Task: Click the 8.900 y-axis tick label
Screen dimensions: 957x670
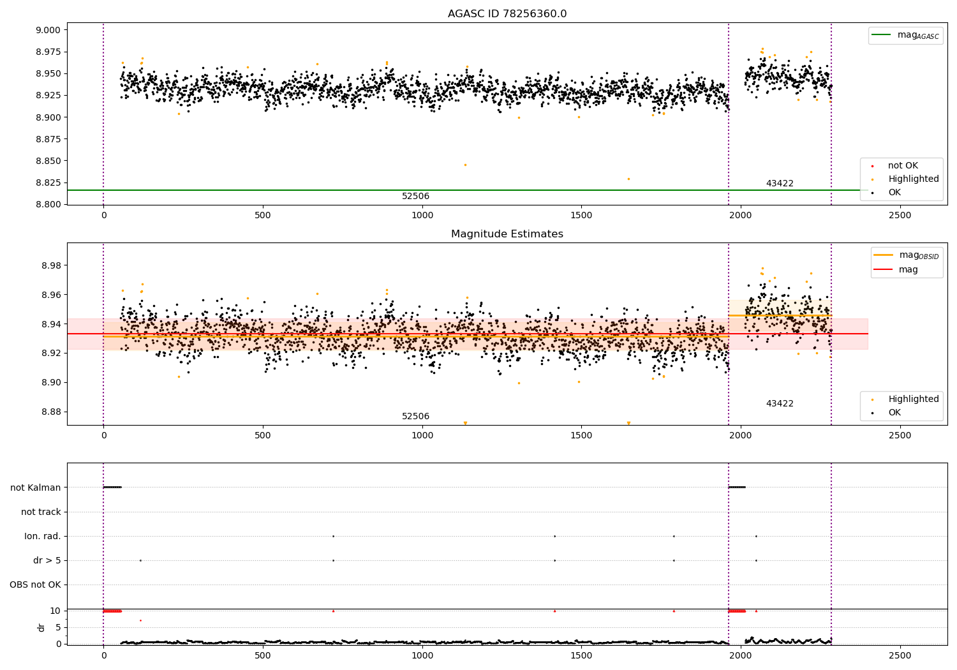Action: tap(48, 117)
